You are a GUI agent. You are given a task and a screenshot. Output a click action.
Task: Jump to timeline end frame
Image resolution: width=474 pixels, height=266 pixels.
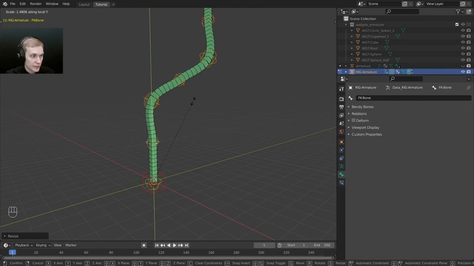[187, 245]
